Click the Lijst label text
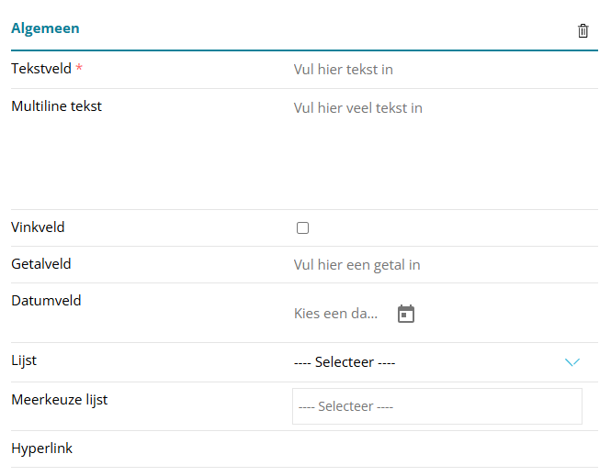 click(x=24, y=360)
